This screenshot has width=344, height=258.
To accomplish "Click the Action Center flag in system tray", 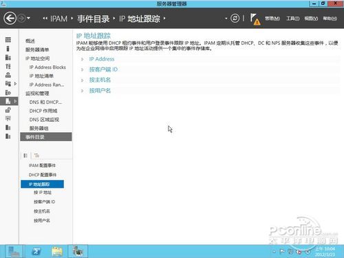I will click(x=282, y=252).
